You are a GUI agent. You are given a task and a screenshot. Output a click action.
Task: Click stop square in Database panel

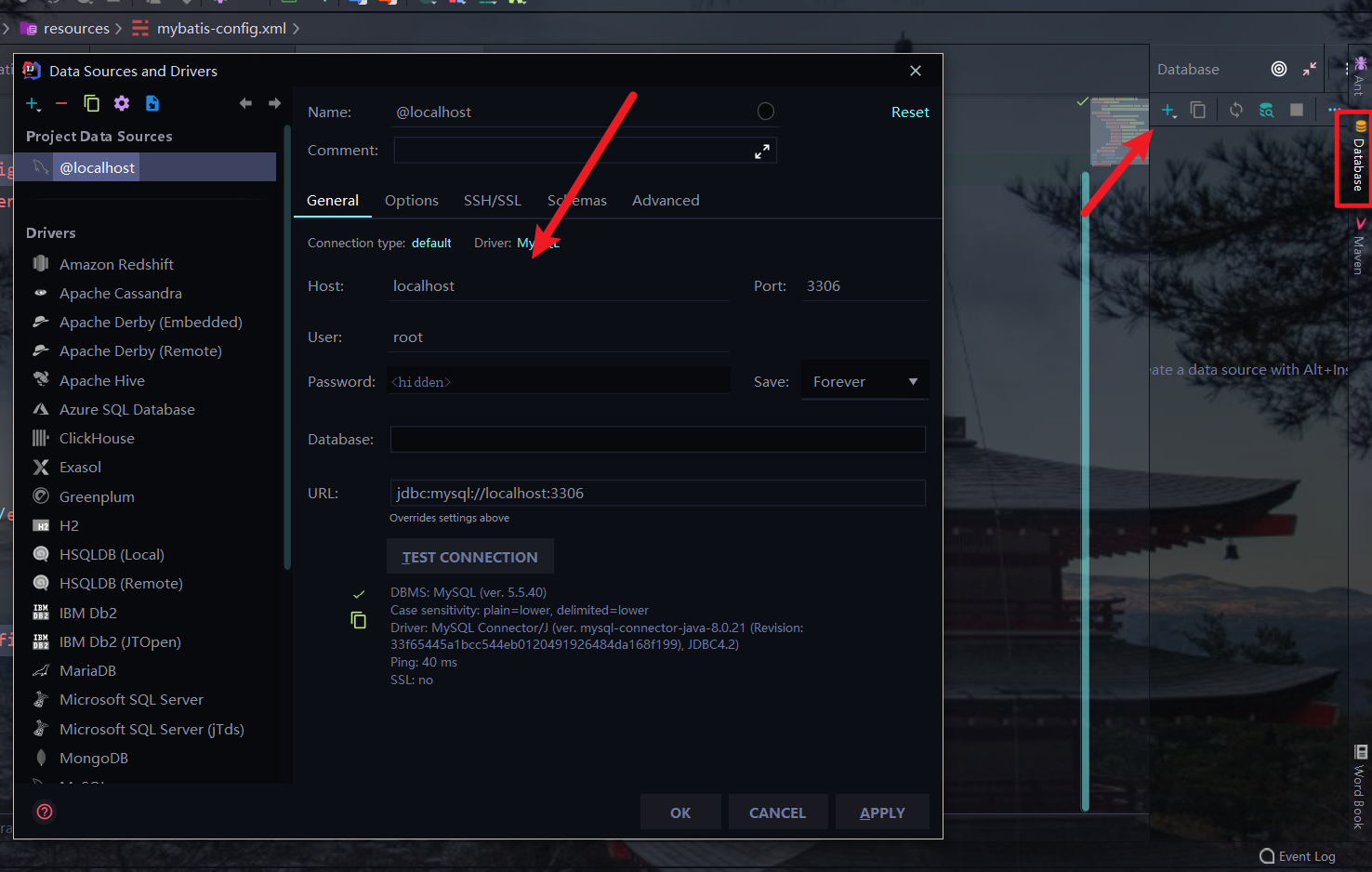(x=1297, y=110)
